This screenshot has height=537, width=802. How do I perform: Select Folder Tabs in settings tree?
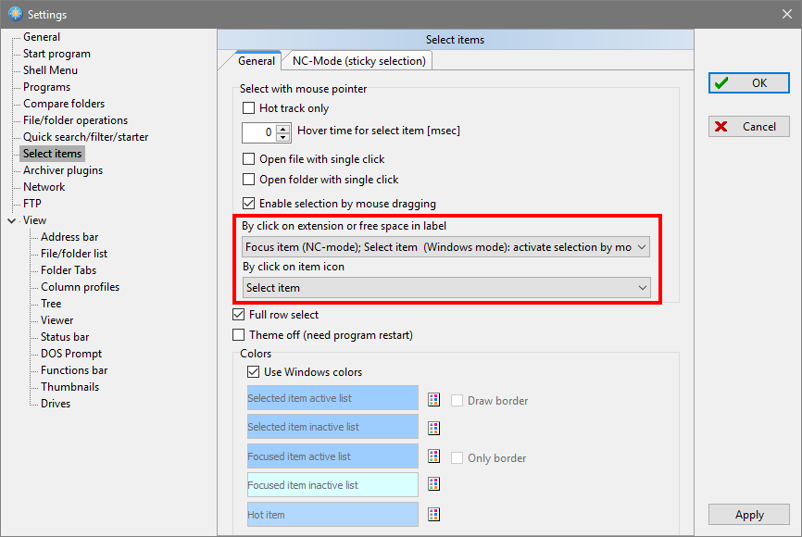coord(69,270)
